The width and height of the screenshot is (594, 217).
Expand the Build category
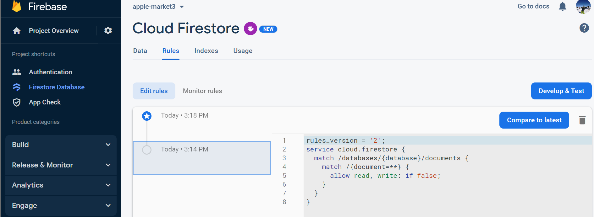pos(61,145)
